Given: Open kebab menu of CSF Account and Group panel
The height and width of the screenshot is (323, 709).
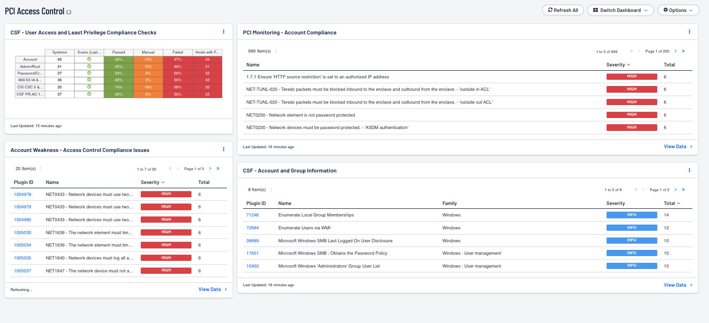Looking at the screenshot, I should (x=689, y=170).
